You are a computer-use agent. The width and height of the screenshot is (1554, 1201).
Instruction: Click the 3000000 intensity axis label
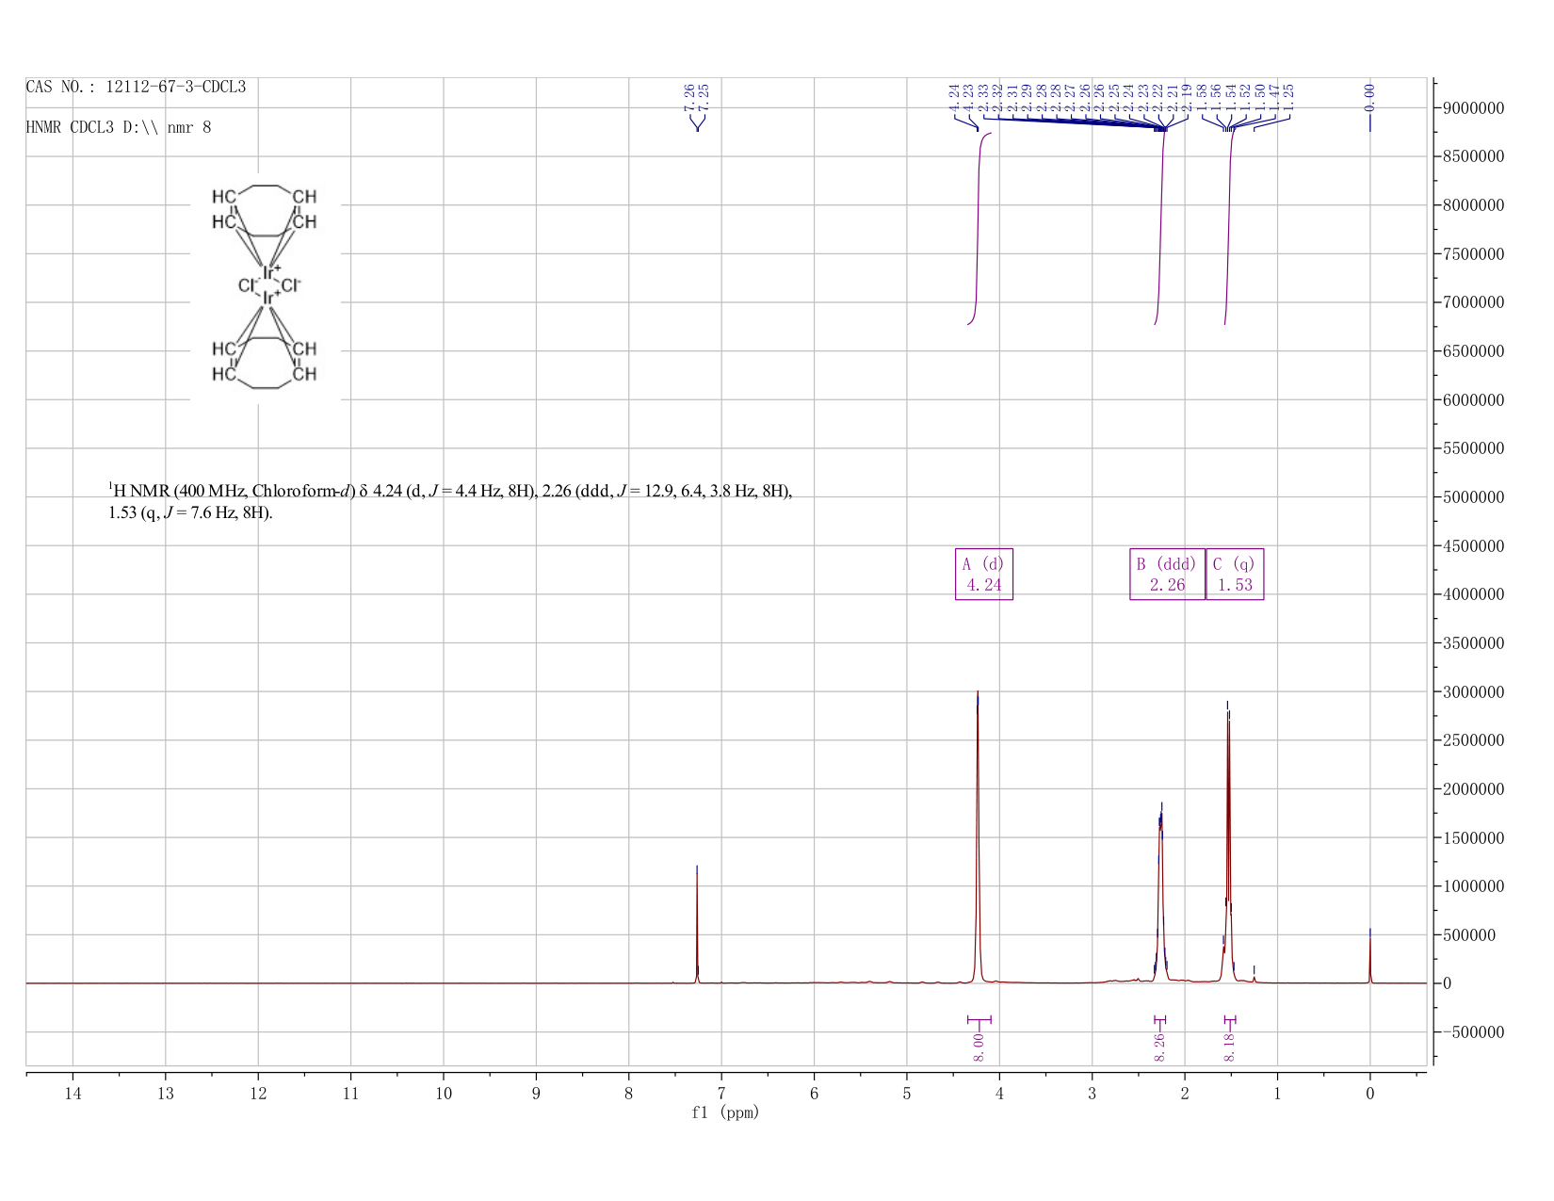tap(1473, 691)
